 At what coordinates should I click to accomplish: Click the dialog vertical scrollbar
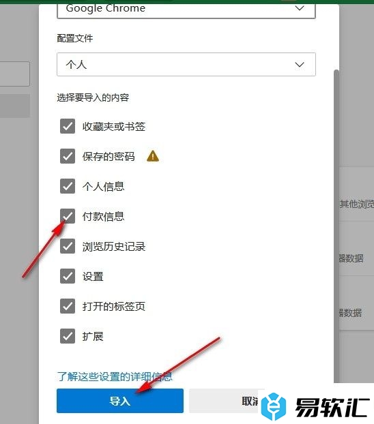pyautogui.click(x=336, y=226)
